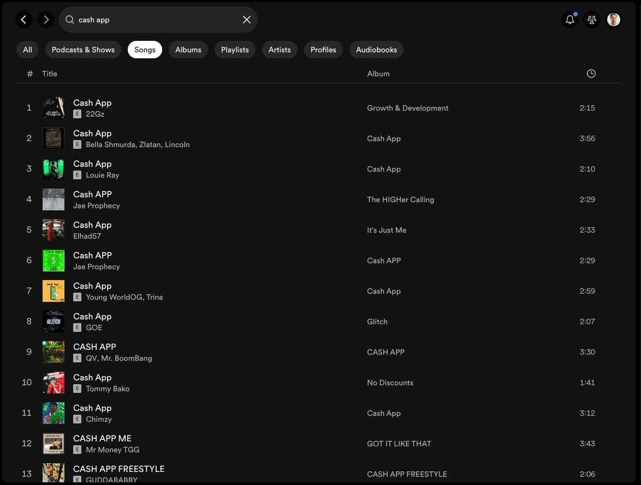Click the Album column header

(378, 74)
